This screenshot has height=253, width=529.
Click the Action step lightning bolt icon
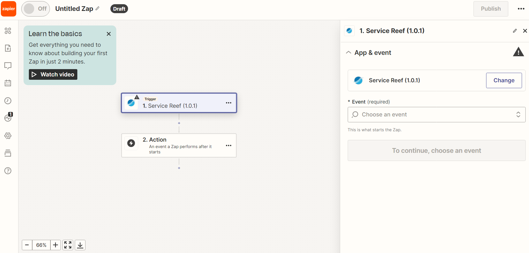click(131, 143)
